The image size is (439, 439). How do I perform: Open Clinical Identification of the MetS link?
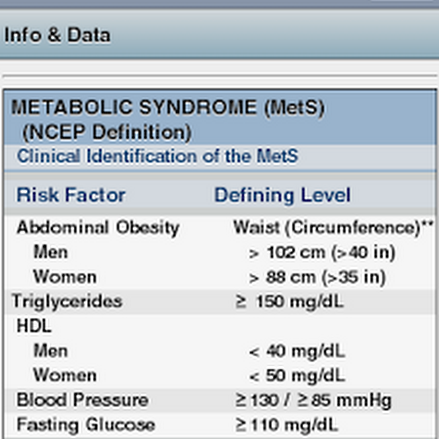pos(158,157)
